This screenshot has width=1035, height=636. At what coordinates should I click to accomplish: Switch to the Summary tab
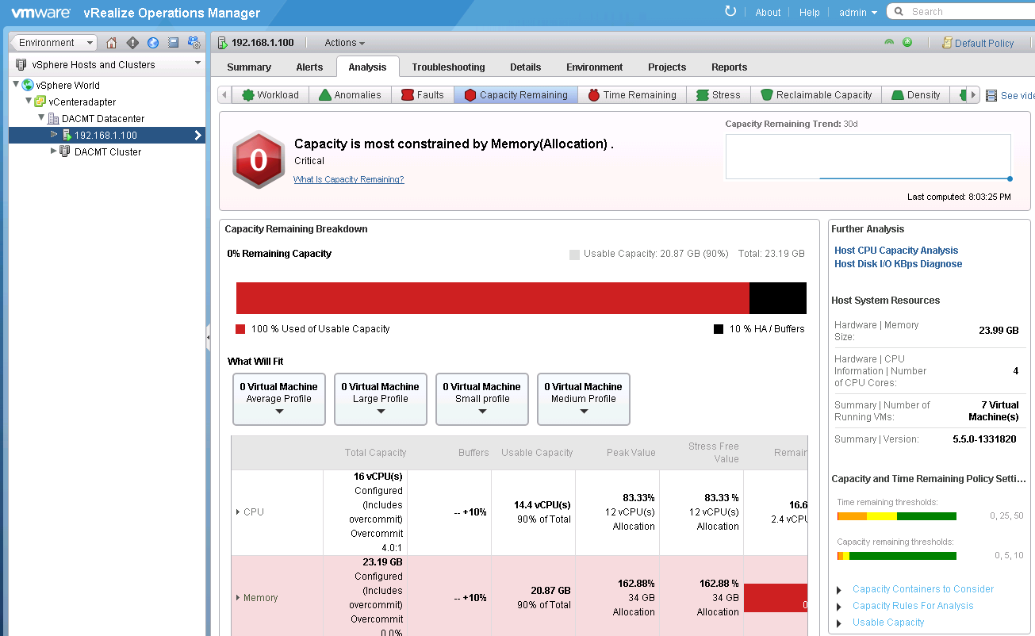249,67
